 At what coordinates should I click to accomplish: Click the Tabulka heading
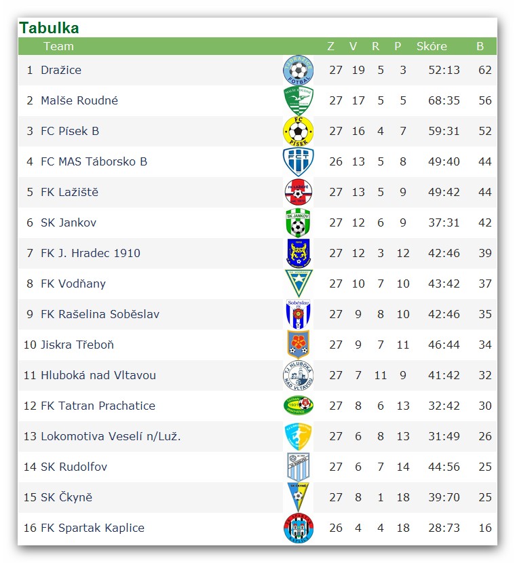50,28
